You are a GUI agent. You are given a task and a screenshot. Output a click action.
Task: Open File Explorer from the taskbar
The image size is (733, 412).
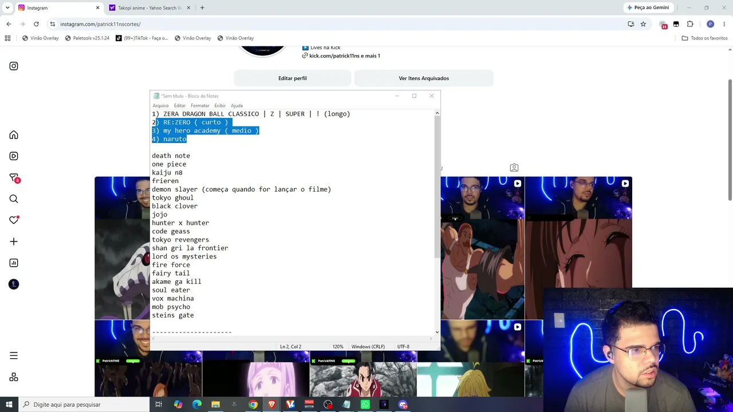pos(215,405)
